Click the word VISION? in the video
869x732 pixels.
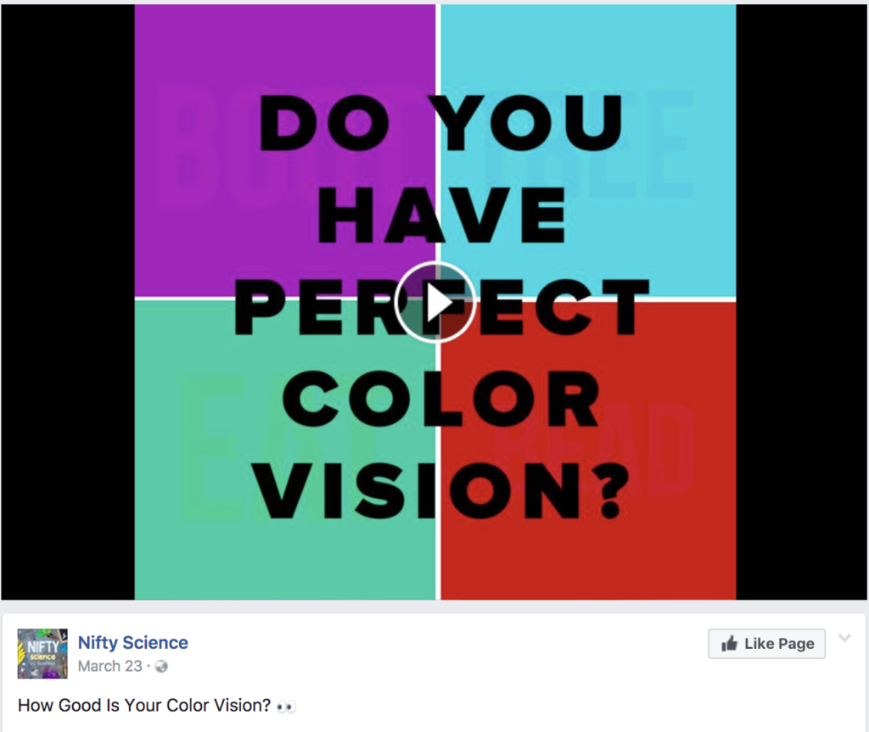[441, 492]
